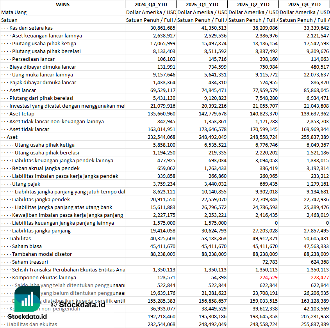
Task: Click the 2025_Q1_YTD column header
Action: 202,4
